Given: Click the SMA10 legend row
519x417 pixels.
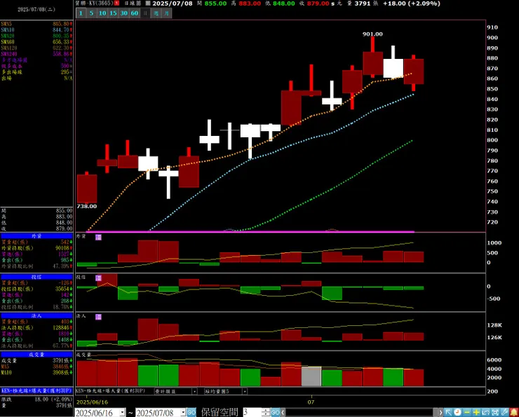Looking at the screenshot, I should (36, 29).
